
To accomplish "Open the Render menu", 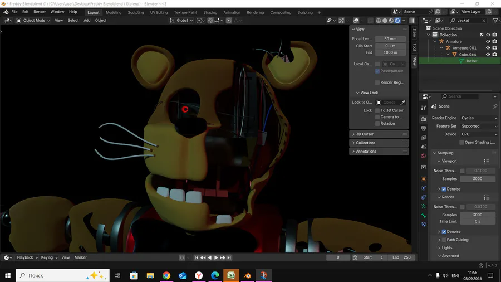I will click(40, 12).
